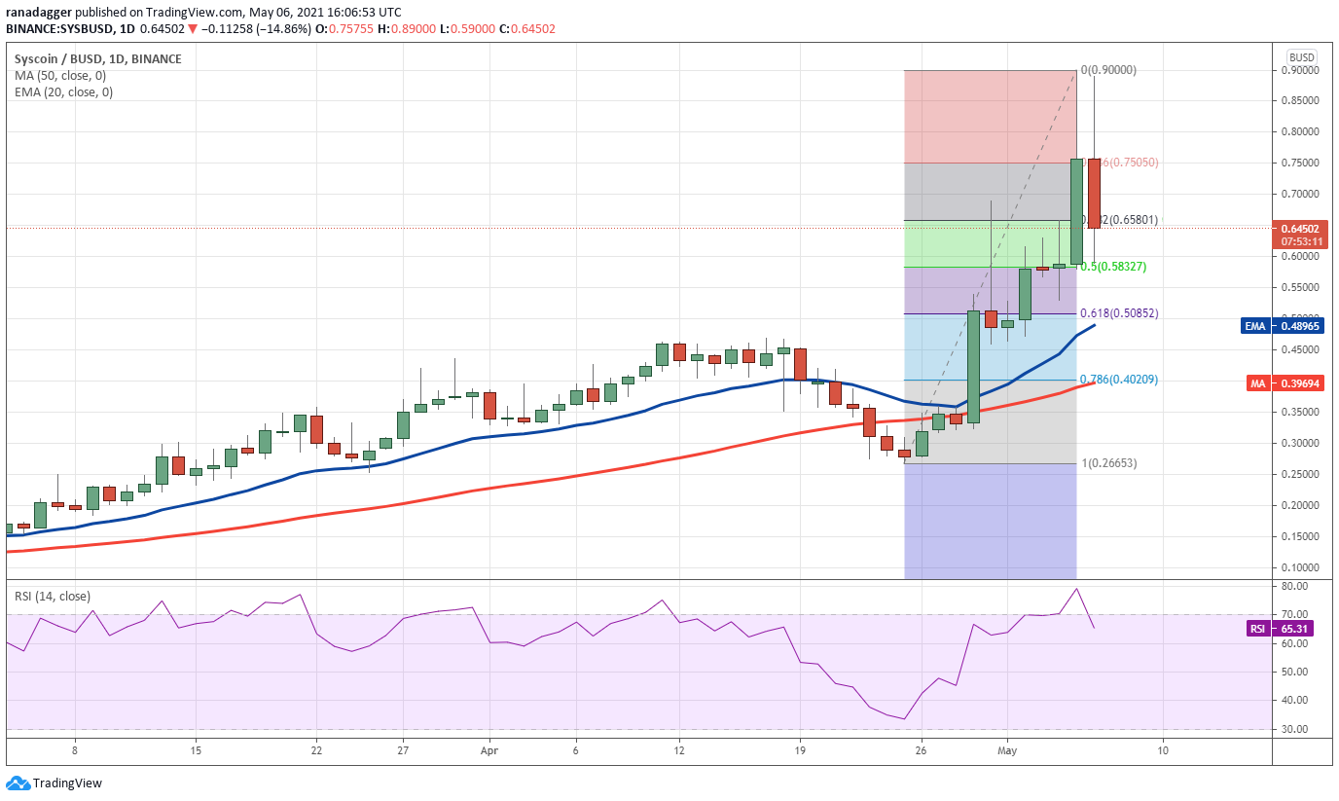The width and height of the screenshot is (1339, 801).
Task: Click the BINANCE:SYSBUSD OHLC readout line
Action: (x=280, y=28)
